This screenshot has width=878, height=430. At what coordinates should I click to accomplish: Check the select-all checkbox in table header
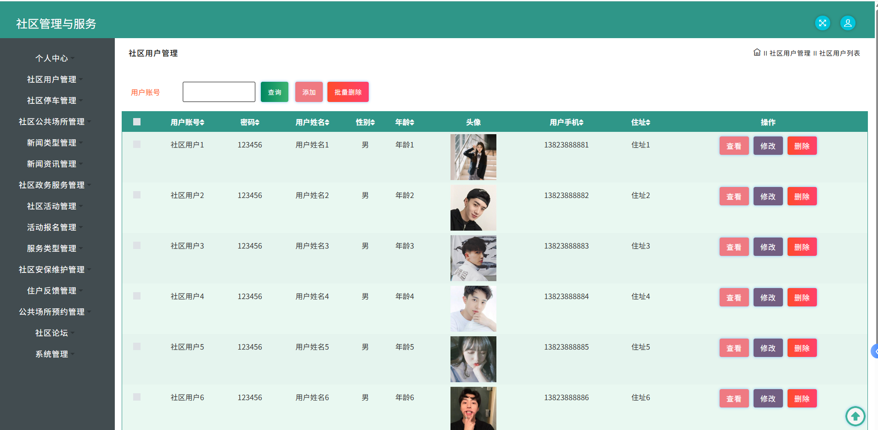[137, 122]
